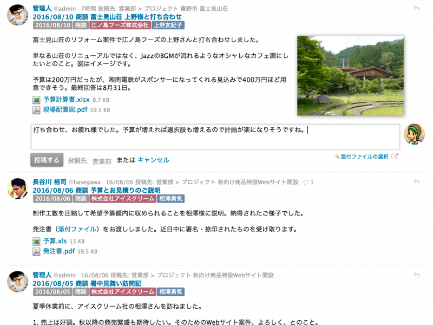Open the mountain lodge photo thumbnail
The height and width of the screenshot is (325, 433).
[350, 75]
